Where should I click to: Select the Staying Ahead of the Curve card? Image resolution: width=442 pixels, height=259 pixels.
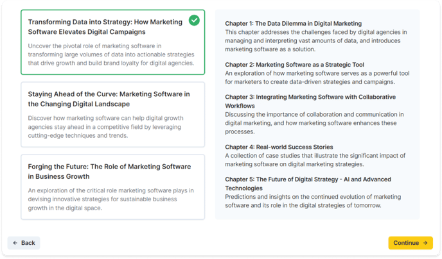click(113, 115)
